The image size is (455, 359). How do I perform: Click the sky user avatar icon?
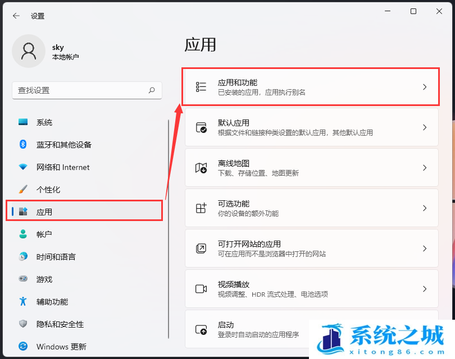pos(29,51)
